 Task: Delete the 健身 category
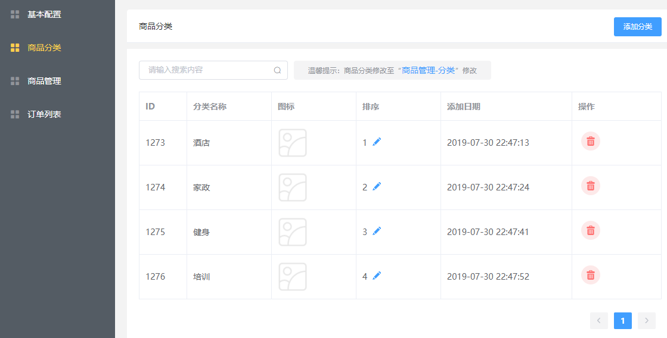(591, 230)
